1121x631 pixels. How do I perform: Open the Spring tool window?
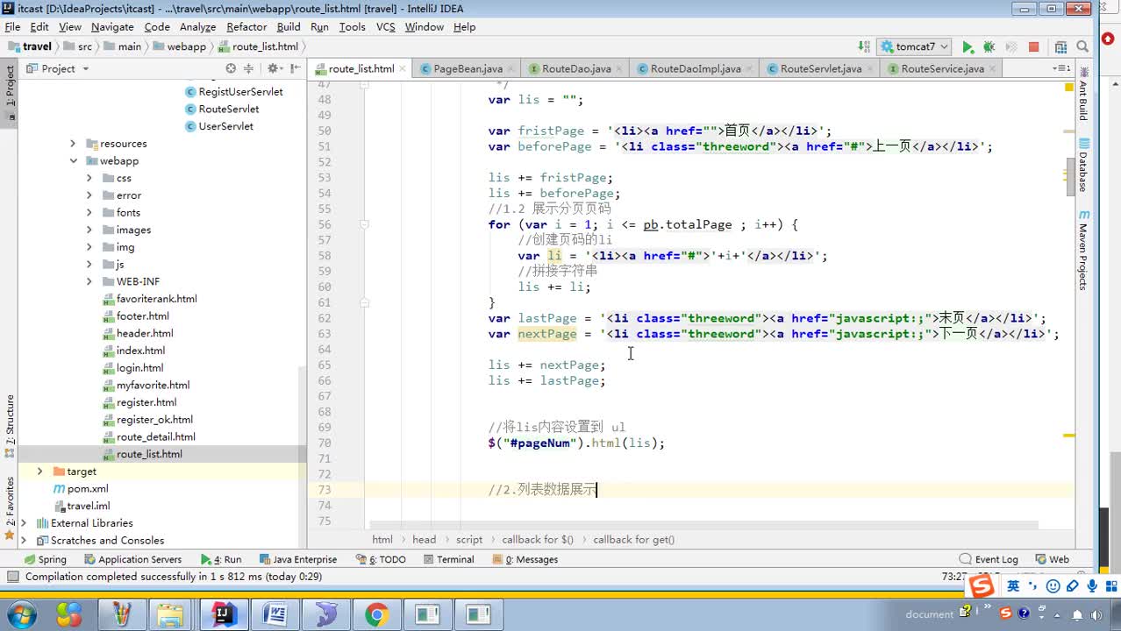(x=45, y=559)
